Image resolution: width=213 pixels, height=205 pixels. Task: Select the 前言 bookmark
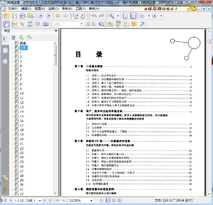(x=23, y=43)
